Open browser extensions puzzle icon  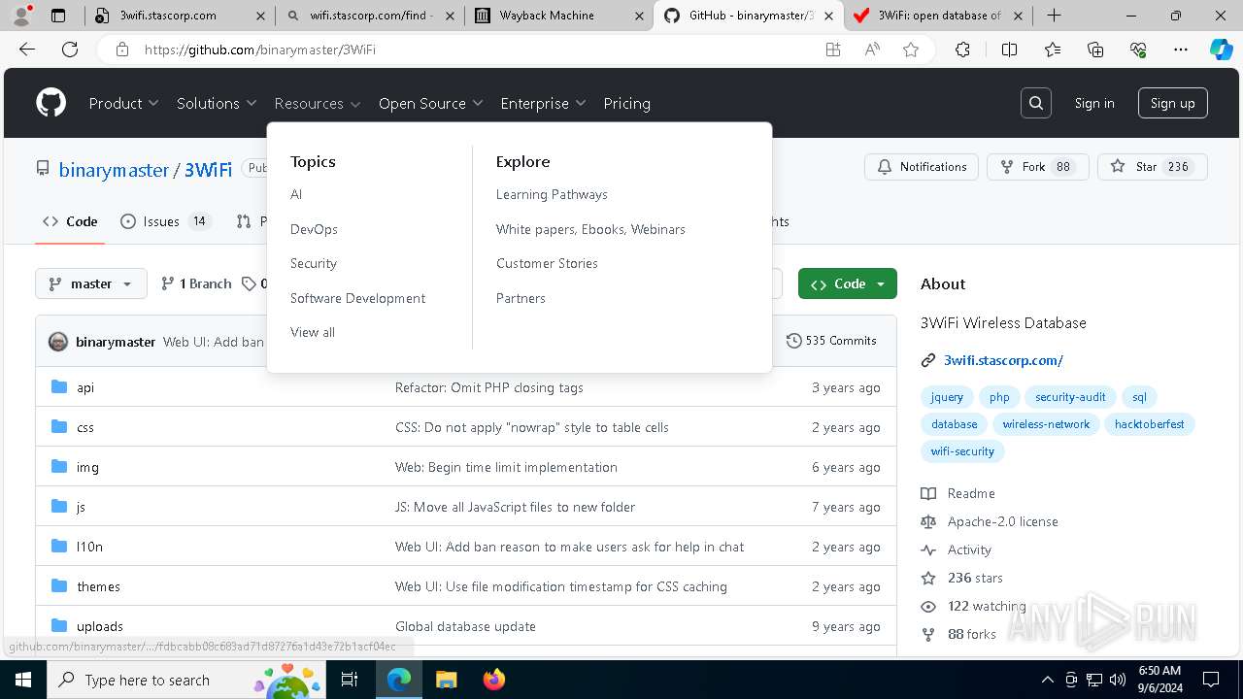[x=962, y=50]
